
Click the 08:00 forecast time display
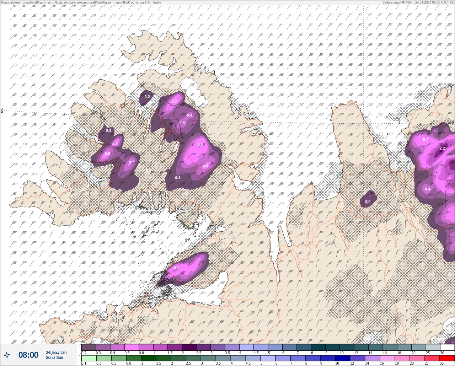click(x=28, y=355)
